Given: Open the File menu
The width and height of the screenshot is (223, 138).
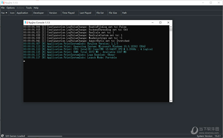Looking at the screenshot, I should point(3,8).
